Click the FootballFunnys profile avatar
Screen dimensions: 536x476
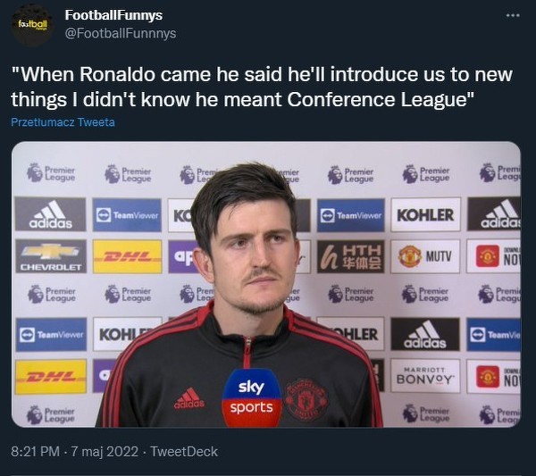coord(31,25)
